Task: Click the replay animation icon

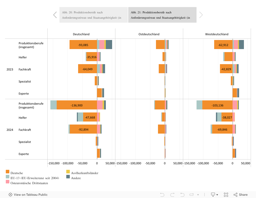Action: tap(182, 195)
